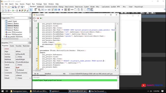Clear the Components filter icon
Image resolution: width=166 pixels, height=93 pixels.
pyautogui.click(x=30, y=18)
